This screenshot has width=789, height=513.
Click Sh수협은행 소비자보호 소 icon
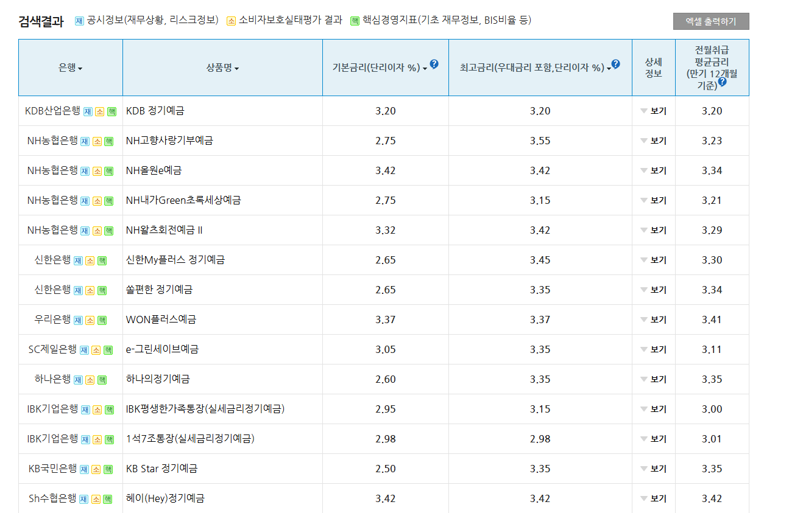[x=96, y=499]
